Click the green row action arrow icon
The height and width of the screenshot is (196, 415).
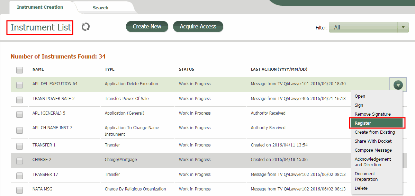(x=398, y=84)
